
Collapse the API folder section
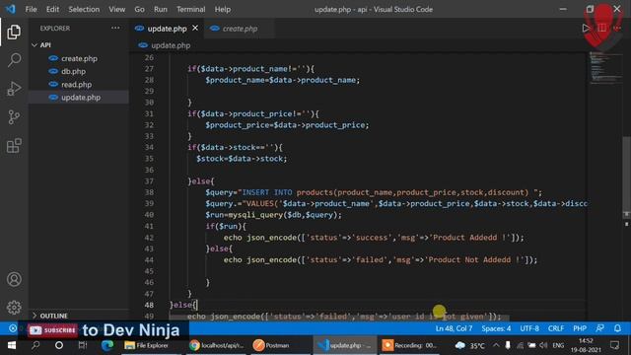click(45, 45)
